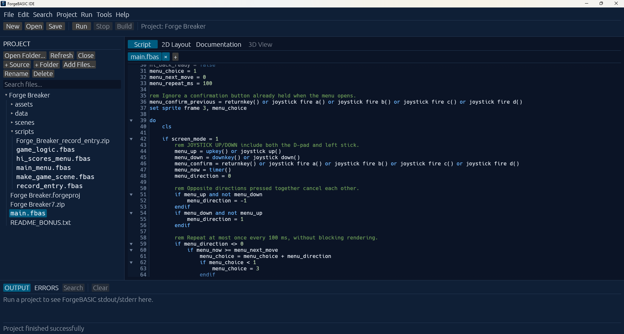624x334 pixels.
Task: Close the main.fbas editor tab
Action: click(166, 57)
